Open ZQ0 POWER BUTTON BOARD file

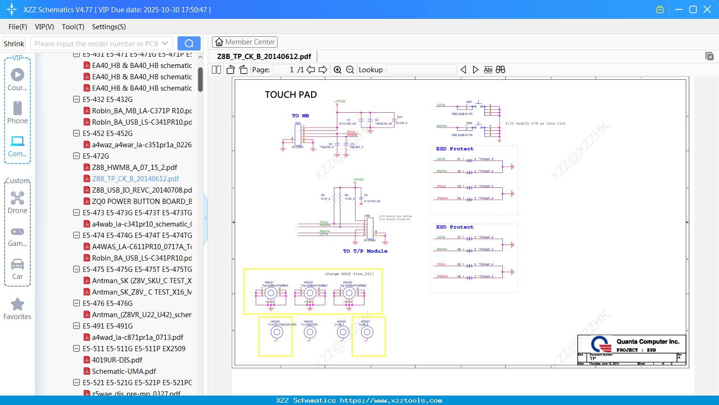[x=141, y=201]
